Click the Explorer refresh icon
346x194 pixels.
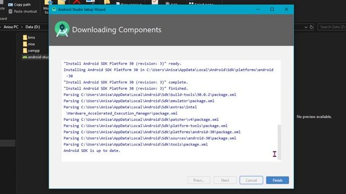point(311,27)
